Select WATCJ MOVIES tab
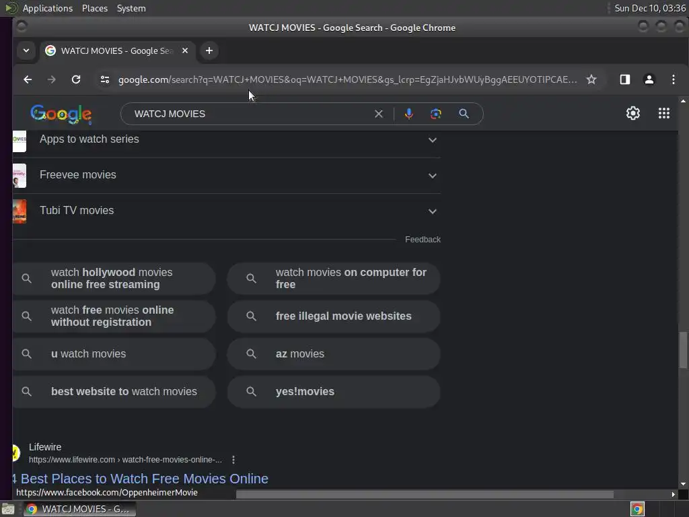689x517 pixels. (117, 50)
